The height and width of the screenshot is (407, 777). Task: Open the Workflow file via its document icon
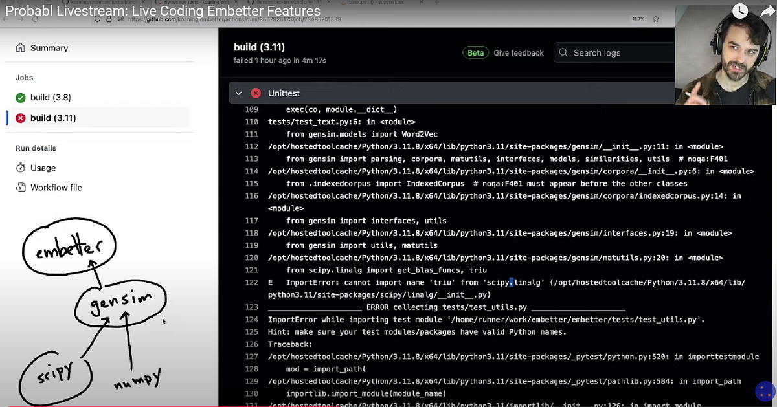click(21, 188)
